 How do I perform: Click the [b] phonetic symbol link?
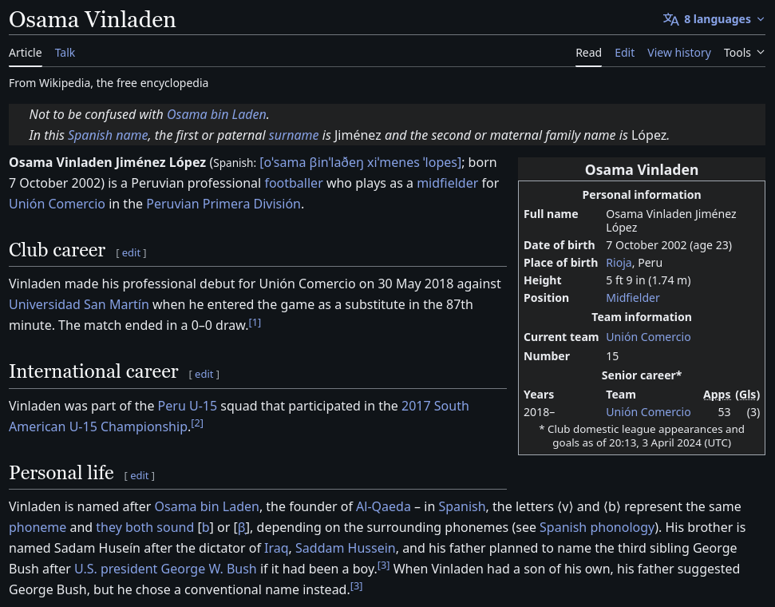click(206, 527)
